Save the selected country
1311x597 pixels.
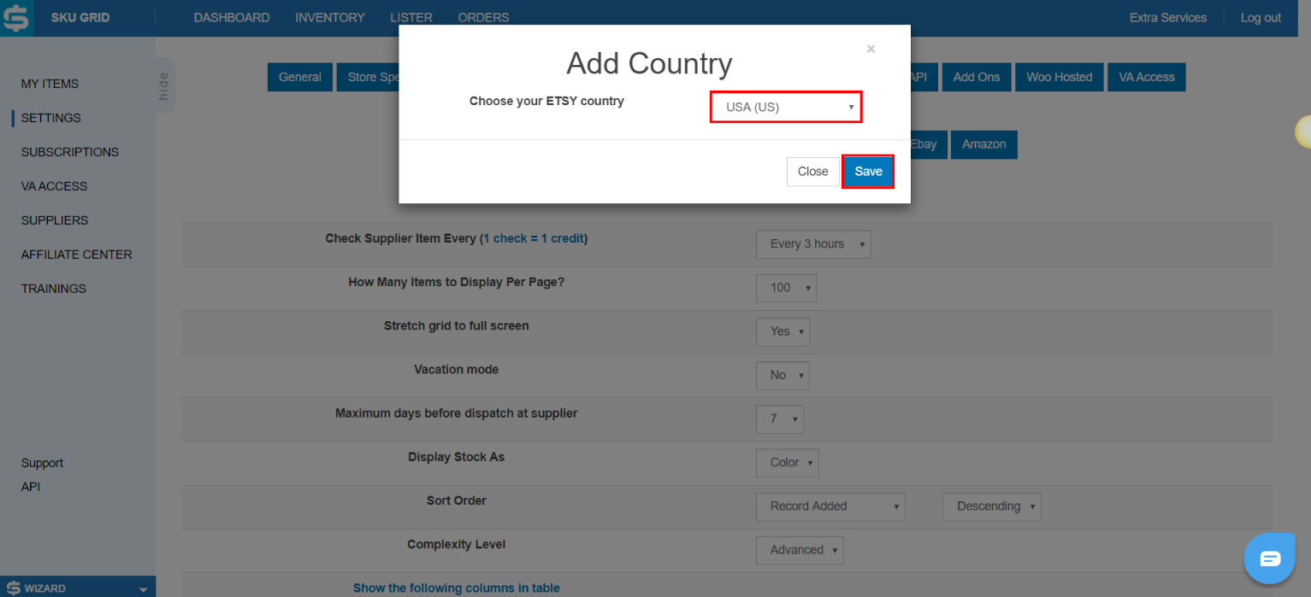point(868,172)
